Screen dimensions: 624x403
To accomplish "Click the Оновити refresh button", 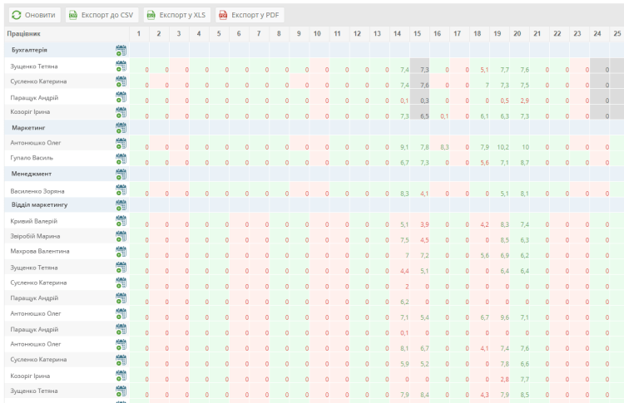I will [34, 15].
